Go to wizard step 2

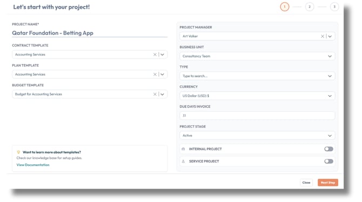click(310, 6)
